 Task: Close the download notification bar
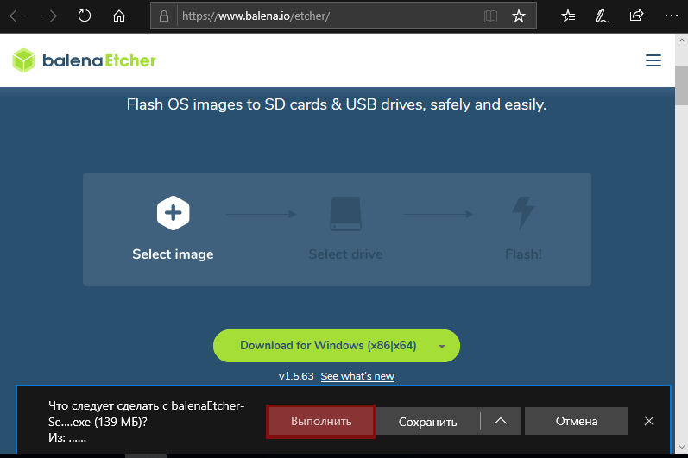[x=649, y=421]
